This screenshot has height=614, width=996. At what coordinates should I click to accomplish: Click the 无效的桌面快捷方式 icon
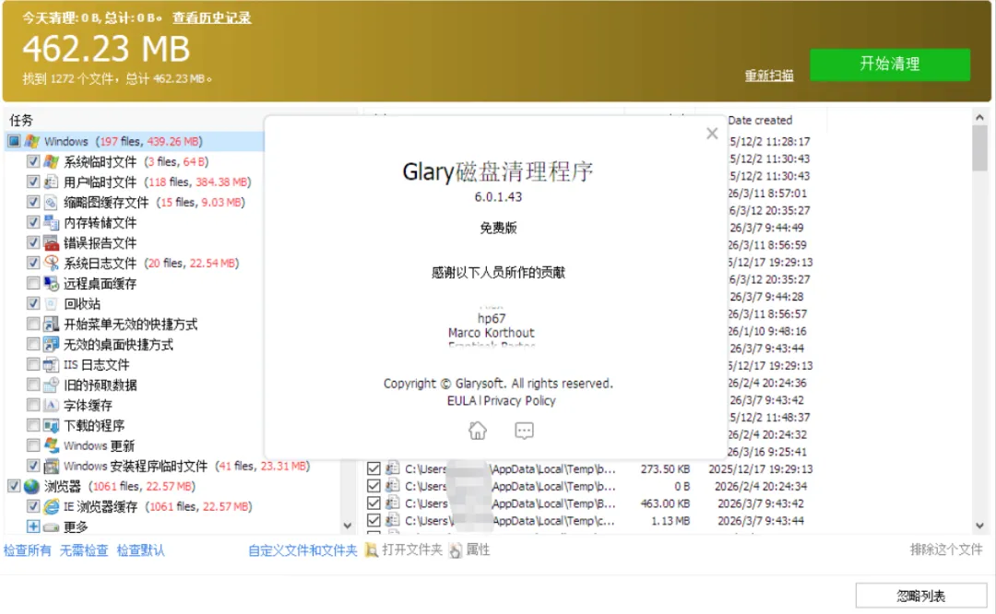[x=52, y=344]
